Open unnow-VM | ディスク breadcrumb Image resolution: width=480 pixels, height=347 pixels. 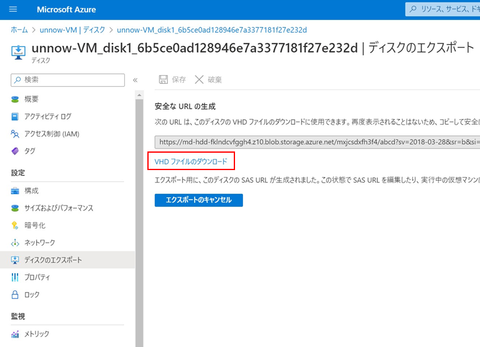72,30
